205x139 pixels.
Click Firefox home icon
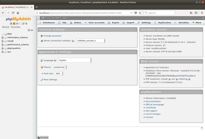(x=18, y=13)
